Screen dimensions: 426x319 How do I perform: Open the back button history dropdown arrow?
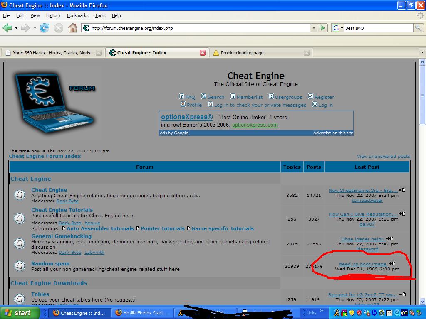[x=17, y=28]
